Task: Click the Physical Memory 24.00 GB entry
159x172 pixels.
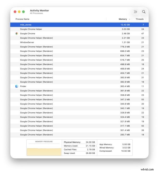Action: (79, 142)
